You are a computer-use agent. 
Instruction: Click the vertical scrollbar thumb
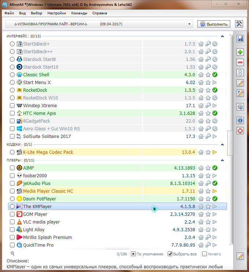click(230, 143)
